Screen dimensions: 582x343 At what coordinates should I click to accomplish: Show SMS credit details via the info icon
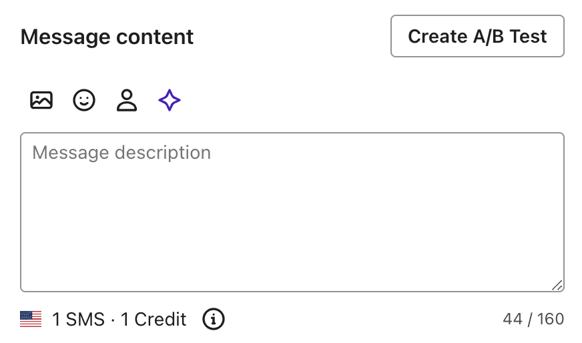214,320
